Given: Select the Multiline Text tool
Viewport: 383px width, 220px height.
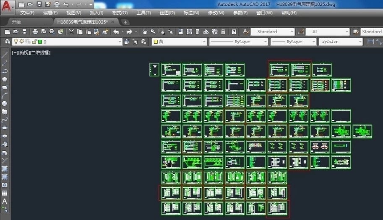Looking at the screenshot, I should click(4, 202).
